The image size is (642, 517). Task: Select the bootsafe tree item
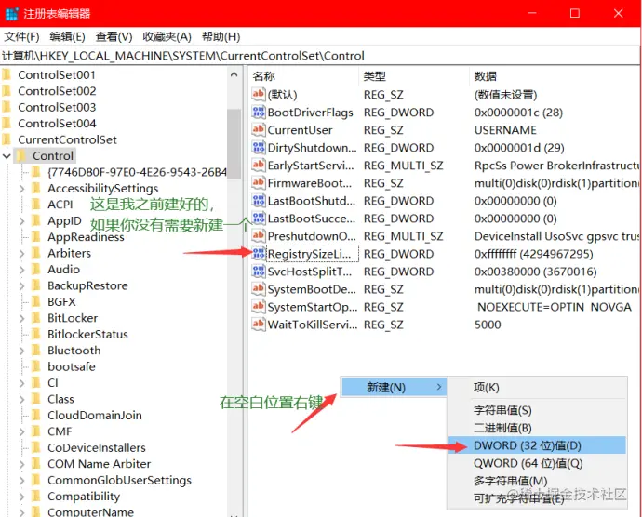(x=72, y=366)
